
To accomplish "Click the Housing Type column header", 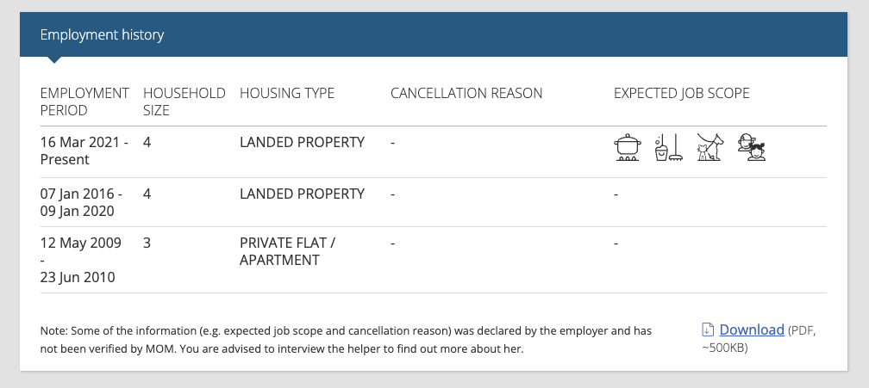I will pos(287,94).
